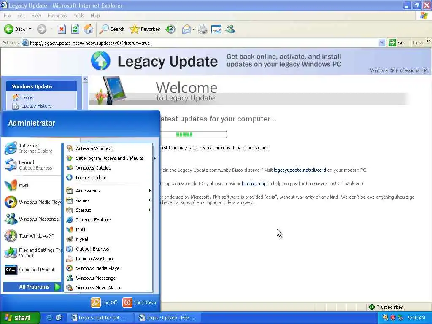Open the Mail button dropdown arrow
Viewport: 432px width, 324px height.
[193, 29]
